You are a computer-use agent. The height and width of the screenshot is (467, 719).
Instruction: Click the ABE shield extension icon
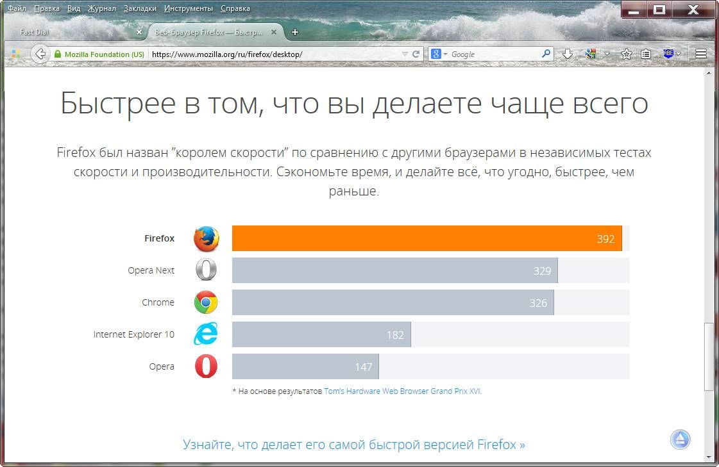(x=668, y=54)
